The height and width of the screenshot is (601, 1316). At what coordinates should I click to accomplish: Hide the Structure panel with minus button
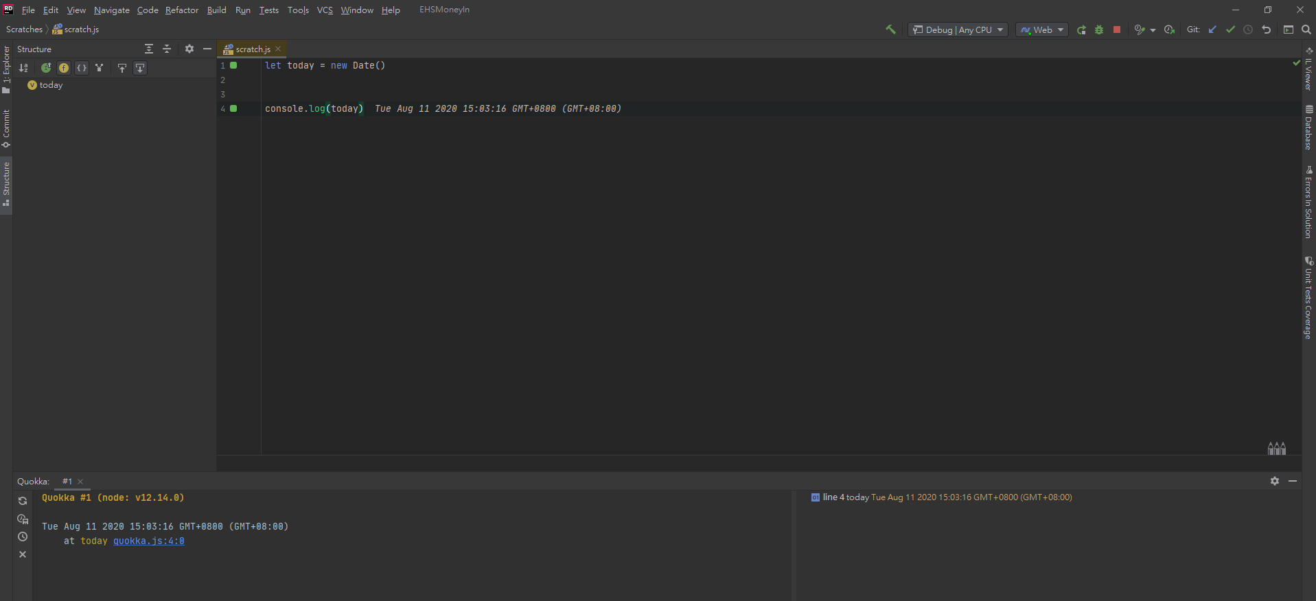[x=207, y=49]
